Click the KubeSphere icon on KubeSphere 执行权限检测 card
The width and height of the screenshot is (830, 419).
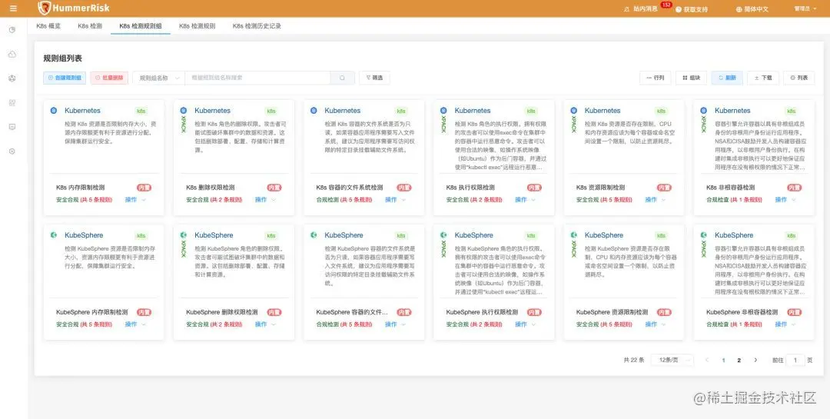(443, 235)
